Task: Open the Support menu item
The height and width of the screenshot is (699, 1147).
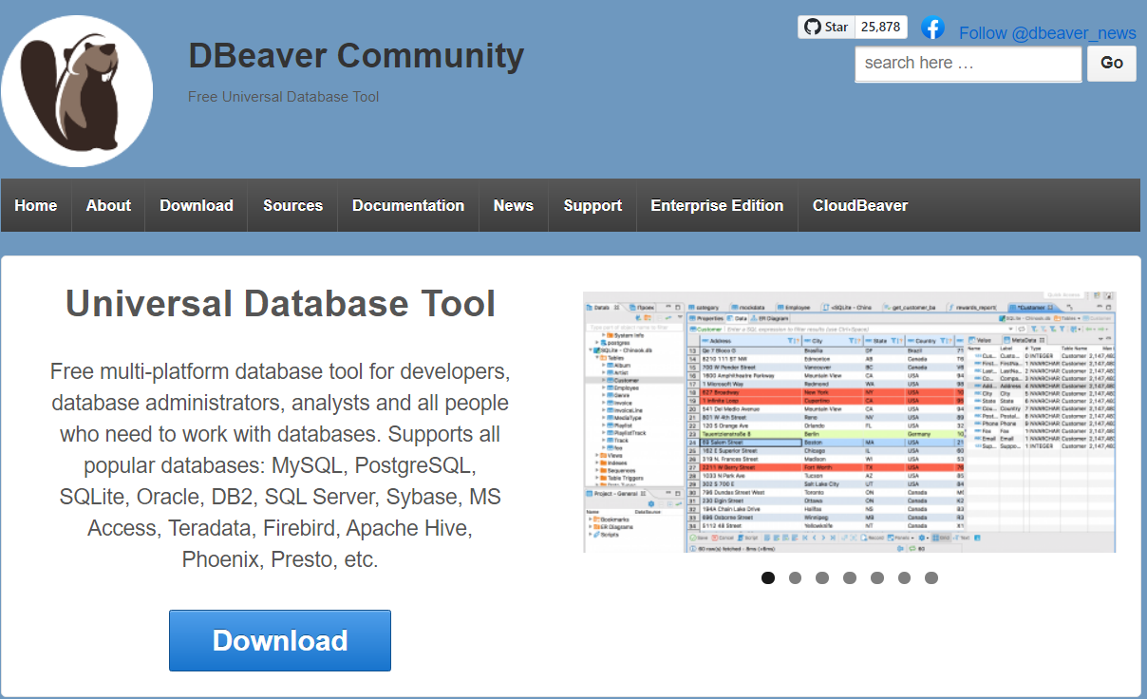Action: pos(592,205)
